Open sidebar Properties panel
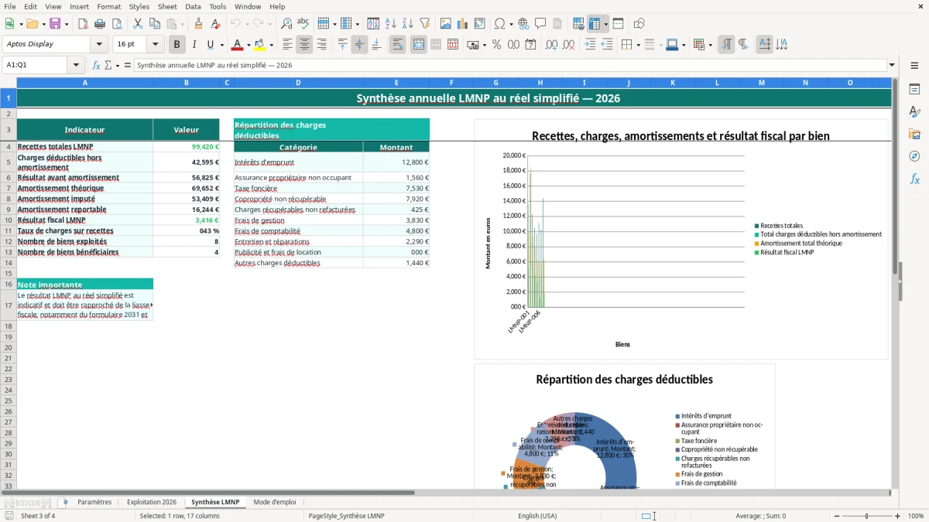929x522 pixels. (915, 90)
